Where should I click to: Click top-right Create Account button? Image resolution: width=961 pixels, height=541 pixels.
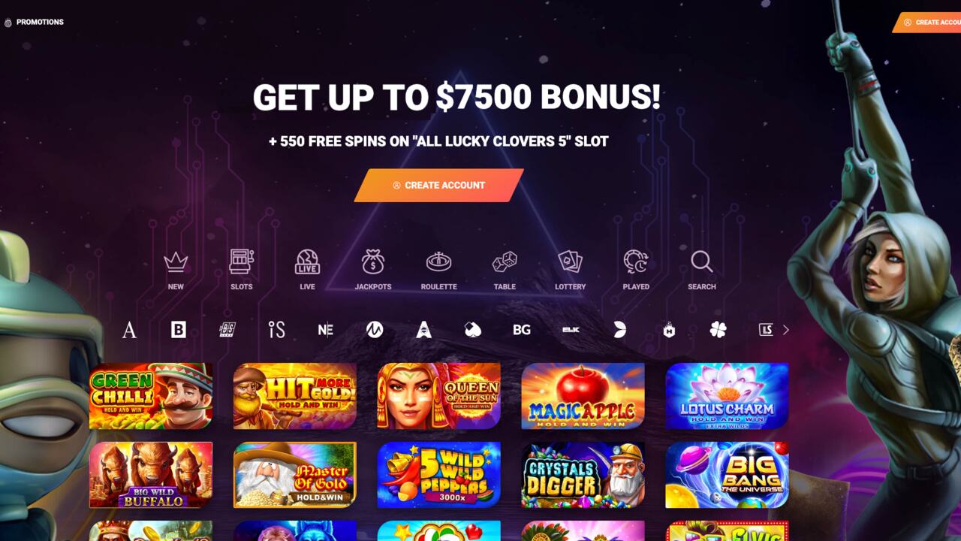[x=928, y=23]
